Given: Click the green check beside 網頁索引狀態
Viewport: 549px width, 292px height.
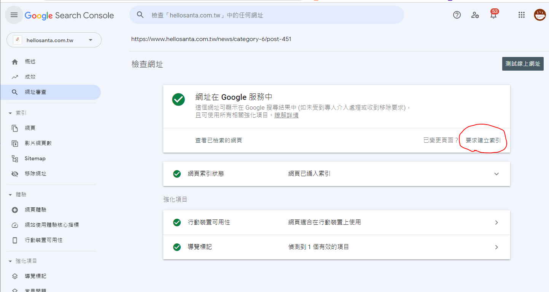Looking at the screenshot, I should point(177,174).
